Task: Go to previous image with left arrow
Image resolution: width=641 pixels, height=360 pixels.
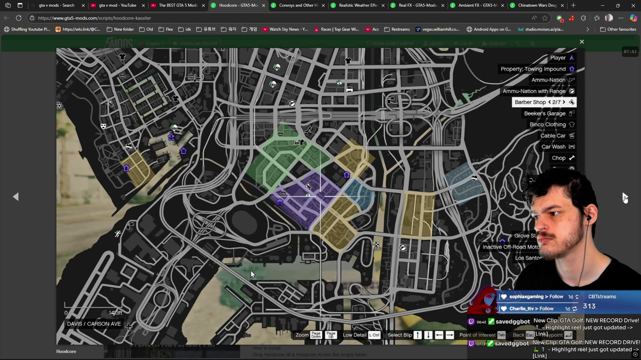Action: tap(16, 197)
